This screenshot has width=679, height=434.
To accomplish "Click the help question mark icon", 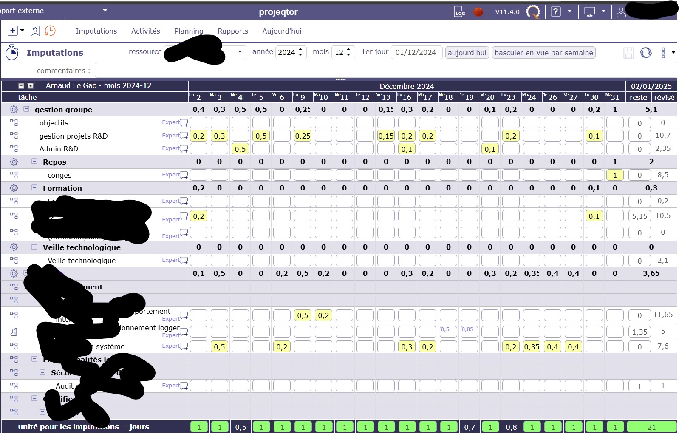I will pos(555,12).
